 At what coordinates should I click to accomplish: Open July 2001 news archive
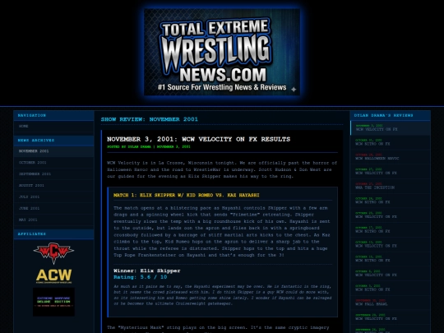coord(53,197)
